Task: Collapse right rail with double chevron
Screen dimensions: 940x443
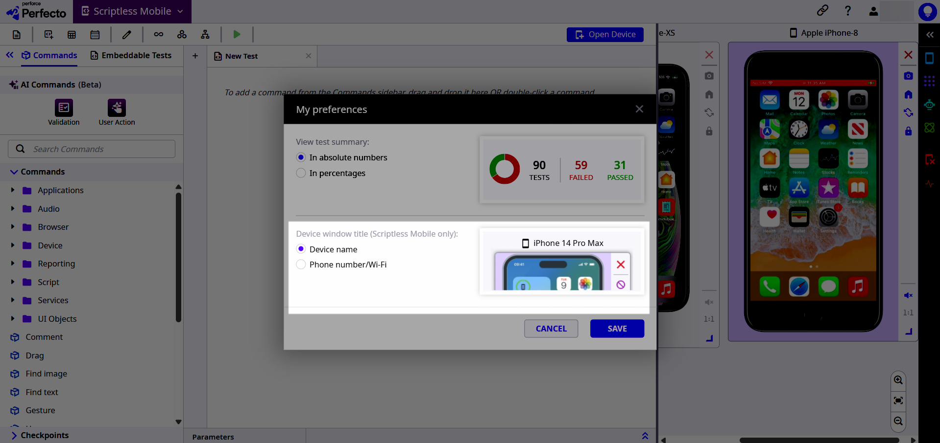Action: pos(930,35)
